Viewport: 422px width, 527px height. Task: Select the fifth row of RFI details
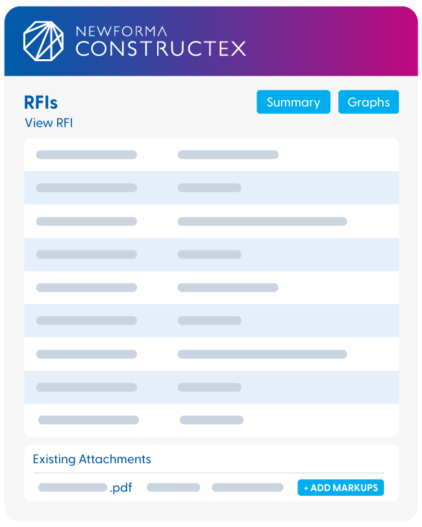(x=212, y=288)
